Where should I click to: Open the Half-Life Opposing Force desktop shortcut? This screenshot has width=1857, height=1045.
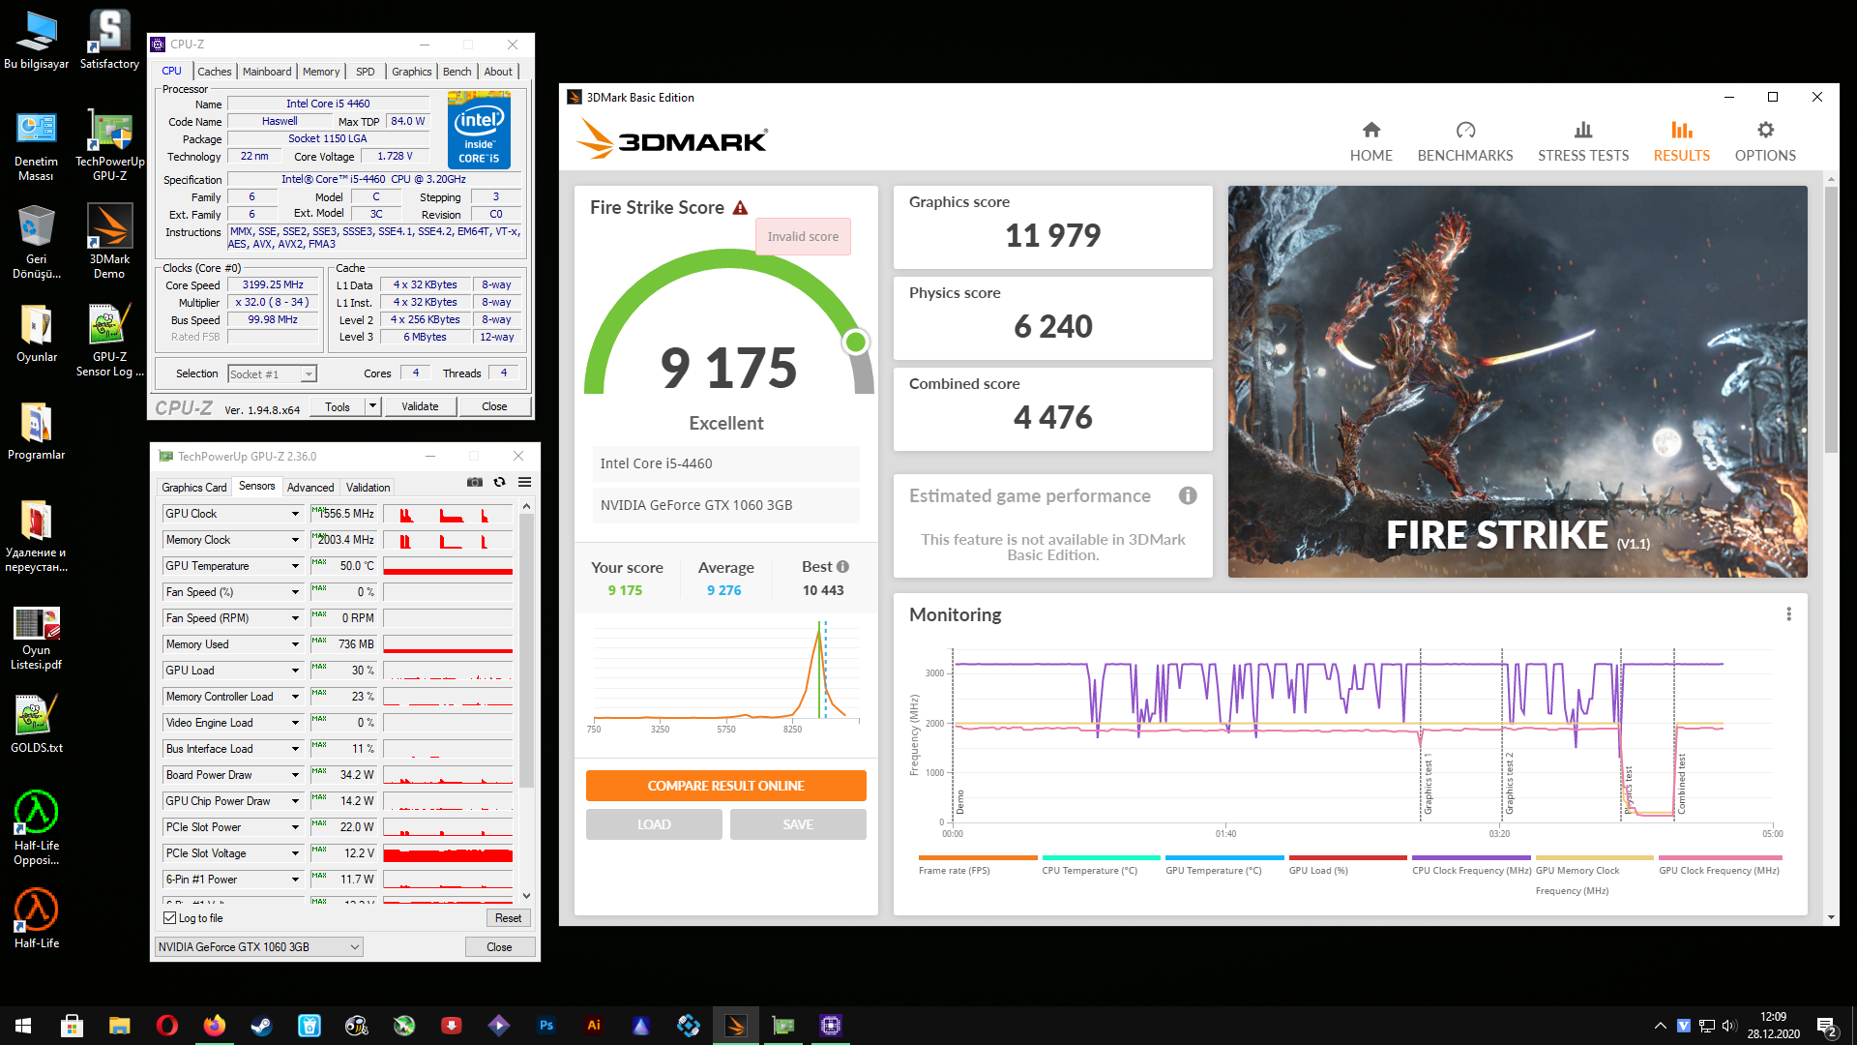click(37, 828)
